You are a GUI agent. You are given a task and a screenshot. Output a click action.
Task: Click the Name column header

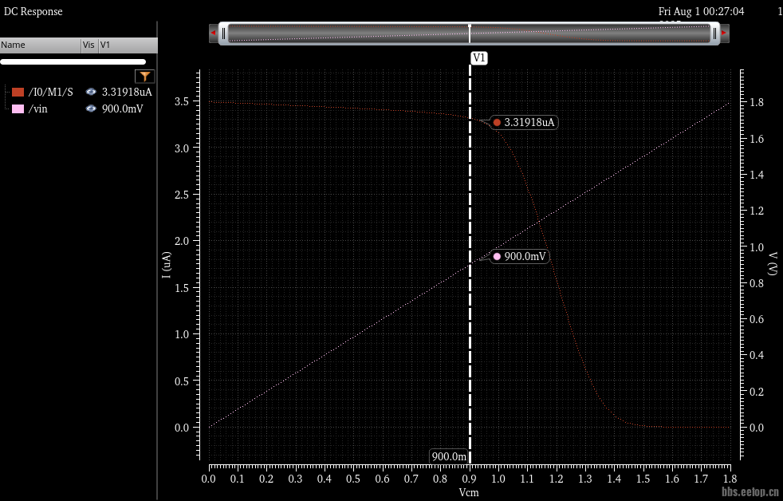[x=41, y=45]
